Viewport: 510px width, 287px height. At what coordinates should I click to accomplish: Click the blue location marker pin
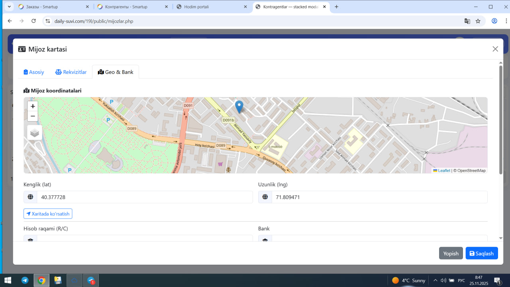[x=239, y=106]
